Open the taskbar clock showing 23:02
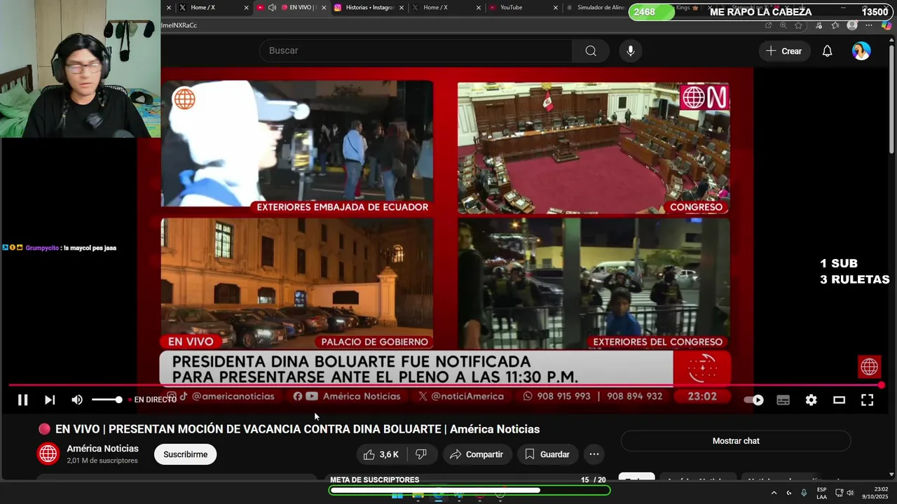This screenshot has height=504, width=897. coord(875,493)
